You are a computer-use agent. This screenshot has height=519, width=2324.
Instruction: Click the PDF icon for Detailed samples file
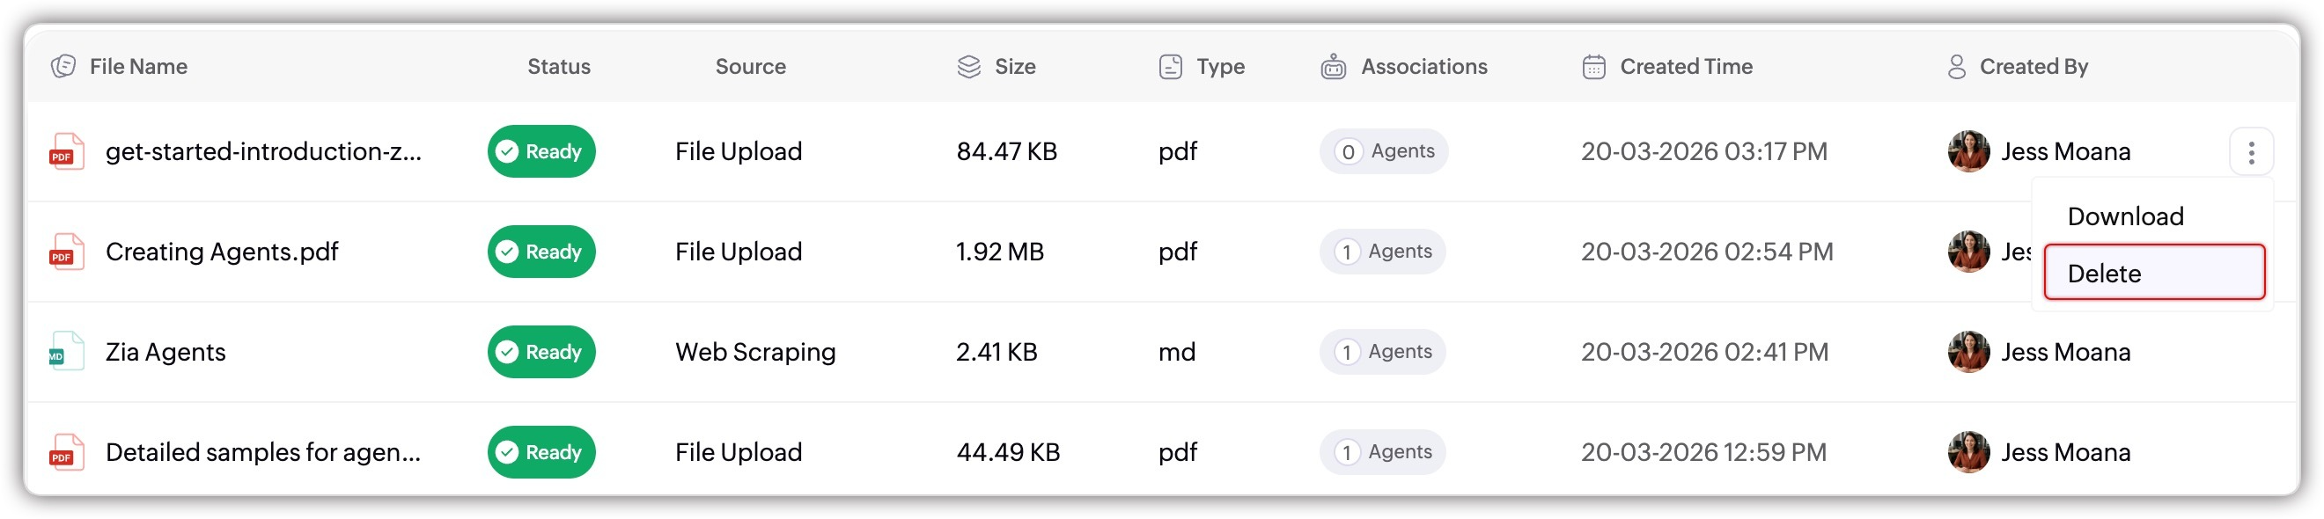coord(66,452)
